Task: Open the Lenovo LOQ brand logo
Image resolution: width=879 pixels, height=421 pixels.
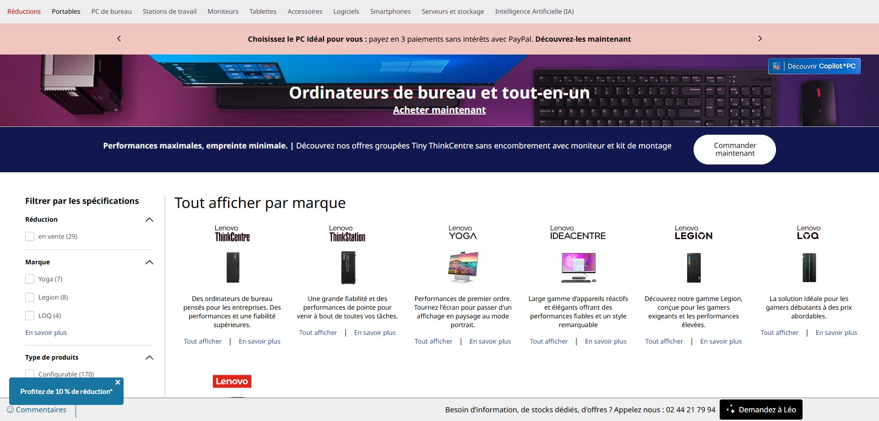Action: (808, 232)
